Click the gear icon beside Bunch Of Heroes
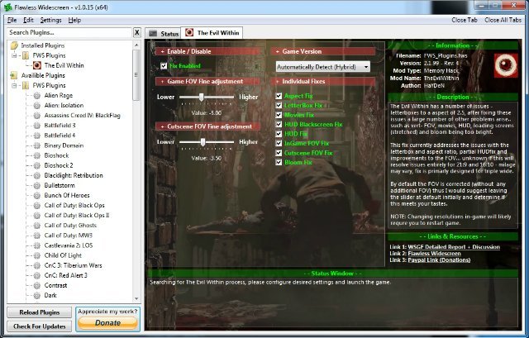Viewport: 529px width, 338px height. 37,196
